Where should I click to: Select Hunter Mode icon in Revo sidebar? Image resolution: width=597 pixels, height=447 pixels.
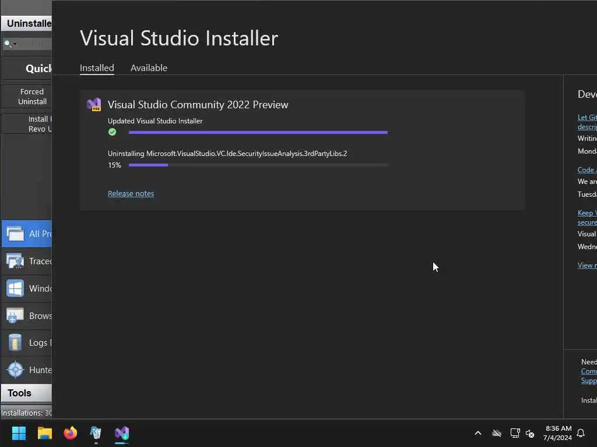pos(15,370)
